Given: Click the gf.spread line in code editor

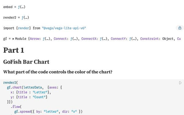Looking at the screenshot, I should coord(48,112).
